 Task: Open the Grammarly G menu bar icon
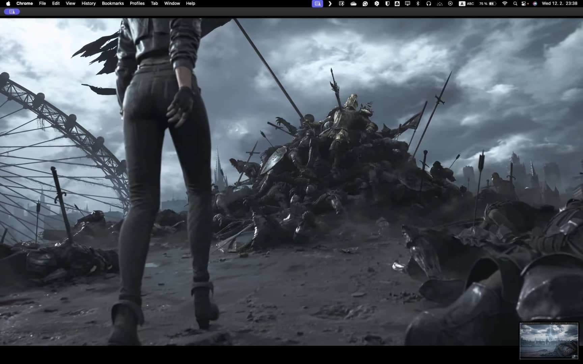click(365, 3)
